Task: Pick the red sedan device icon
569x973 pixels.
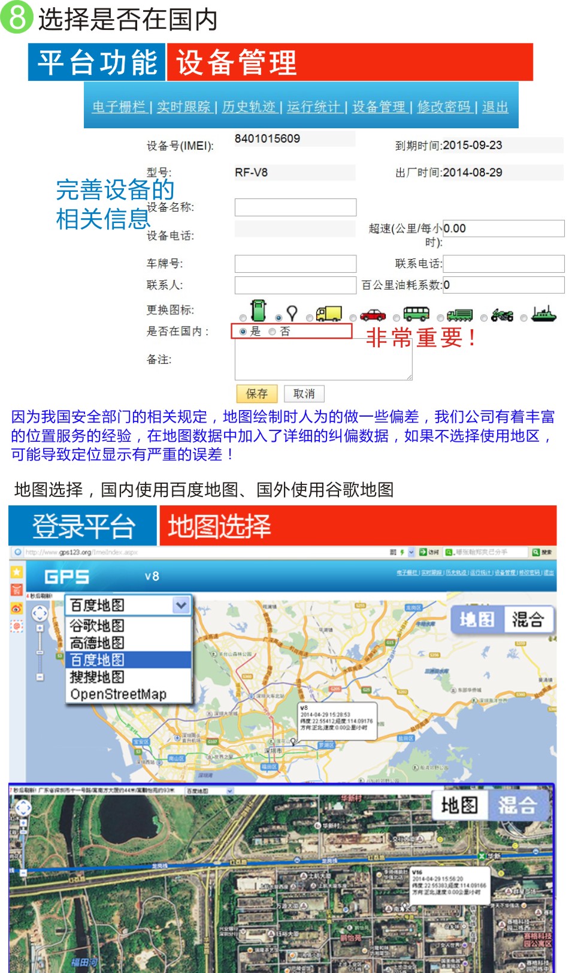Action: tap(373, 314)
